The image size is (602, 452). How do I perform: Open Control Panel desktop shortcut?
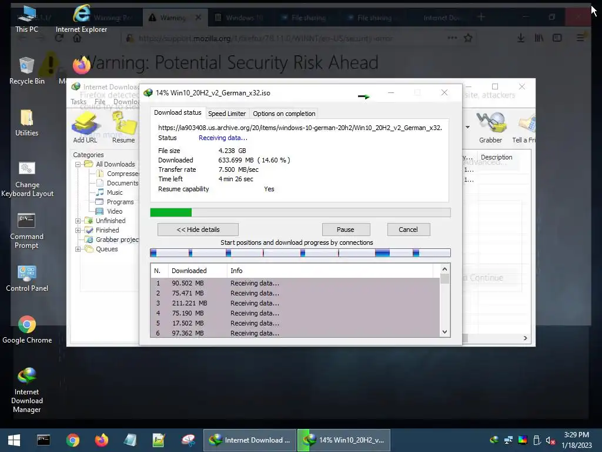[27, 278]
